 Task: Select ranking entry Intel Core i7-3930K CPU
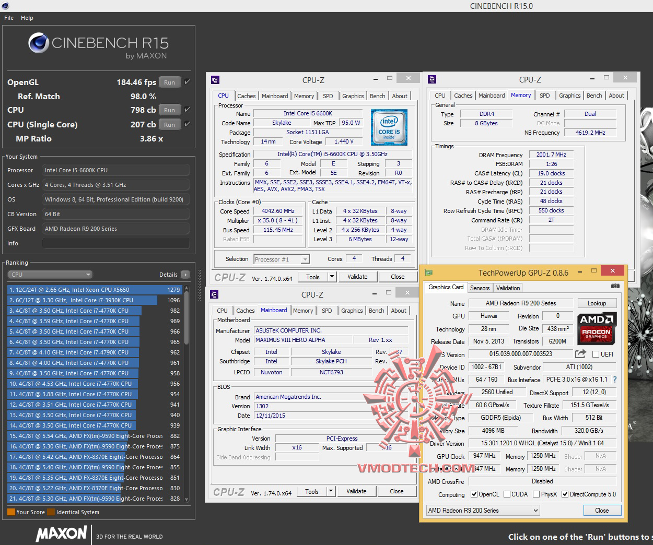pos(94,300)
